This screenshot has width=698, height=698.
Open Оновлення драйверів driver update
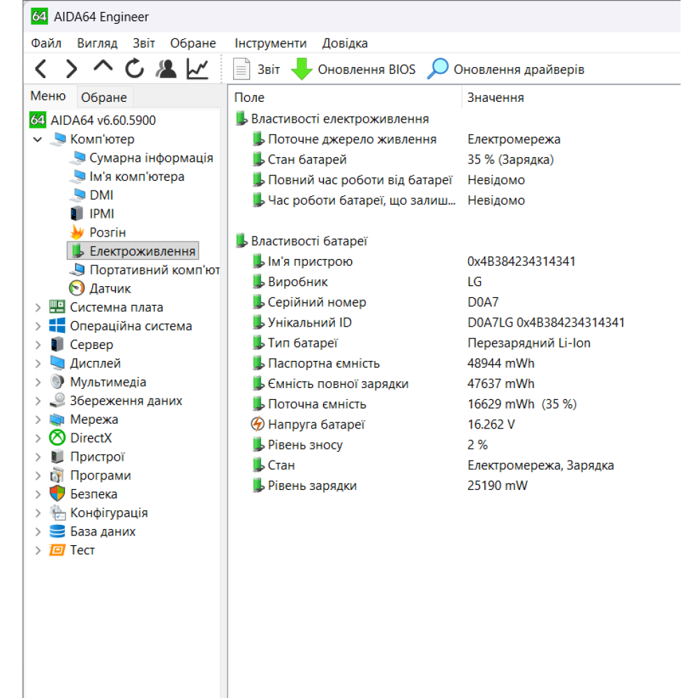pos(438,69)
